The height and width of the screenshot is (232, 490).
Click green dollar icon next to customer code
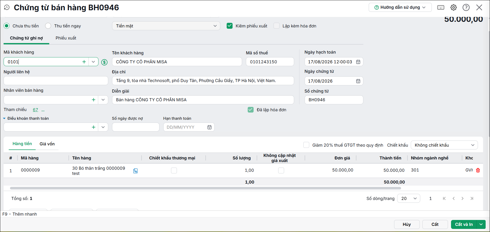104,62
